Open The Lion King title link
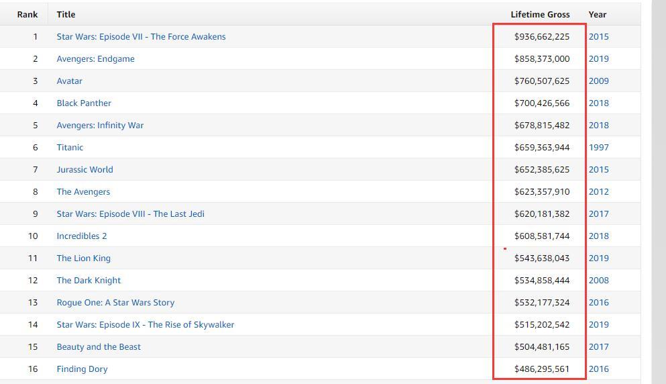 (83, 258)
